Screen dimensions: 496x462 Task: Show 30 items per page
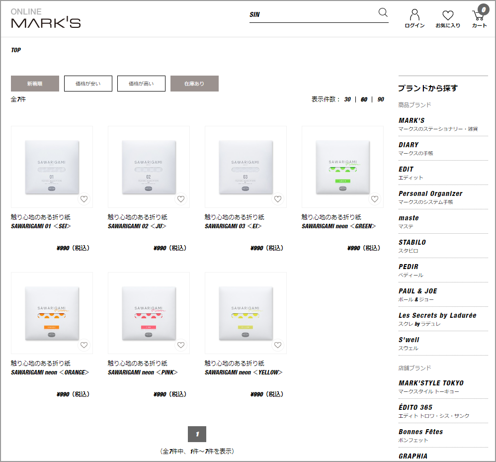coord(347,99)
